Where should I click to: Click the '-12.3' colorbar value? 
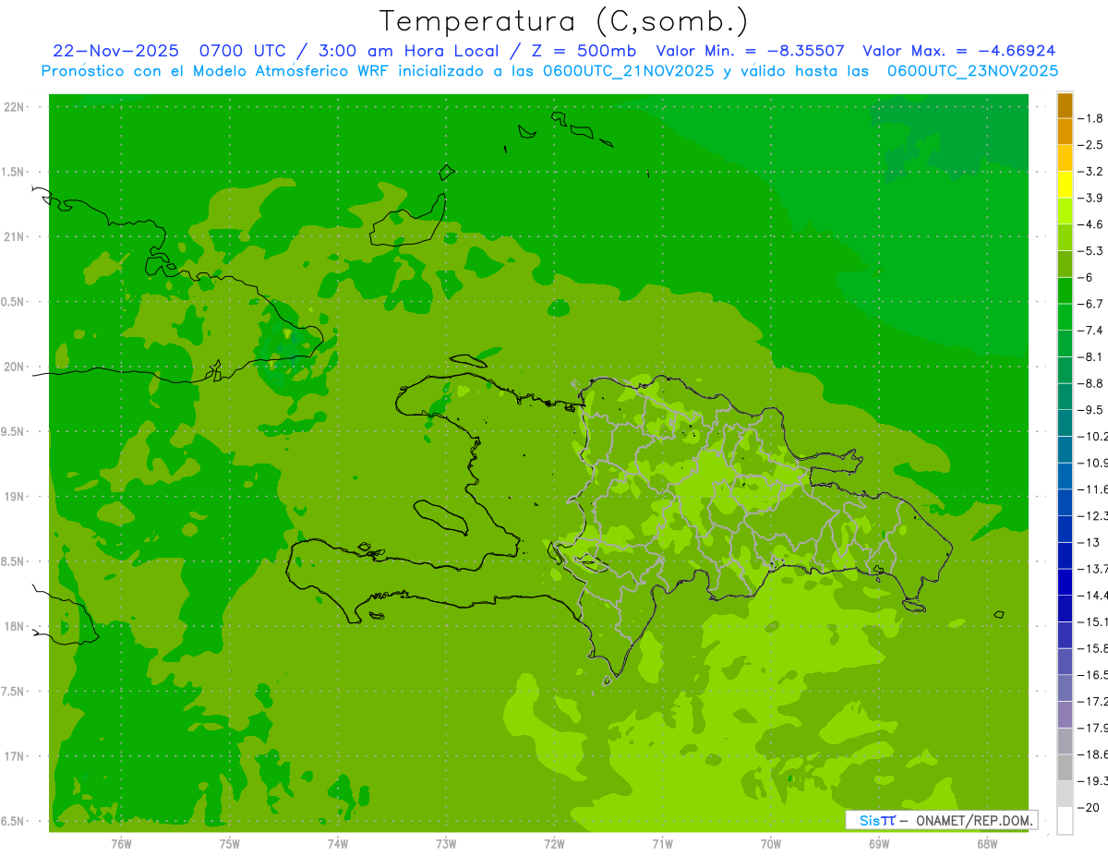[1094, 516]
